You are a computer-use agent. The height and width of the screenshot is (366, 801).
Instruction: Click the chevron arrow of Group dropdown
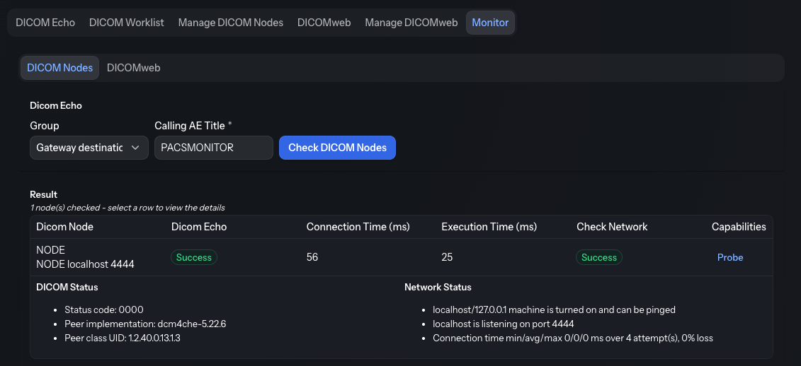point(135,148)
